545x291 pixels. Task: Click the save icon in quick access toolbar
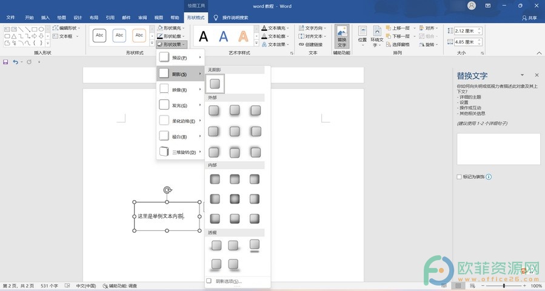(5, 62)
